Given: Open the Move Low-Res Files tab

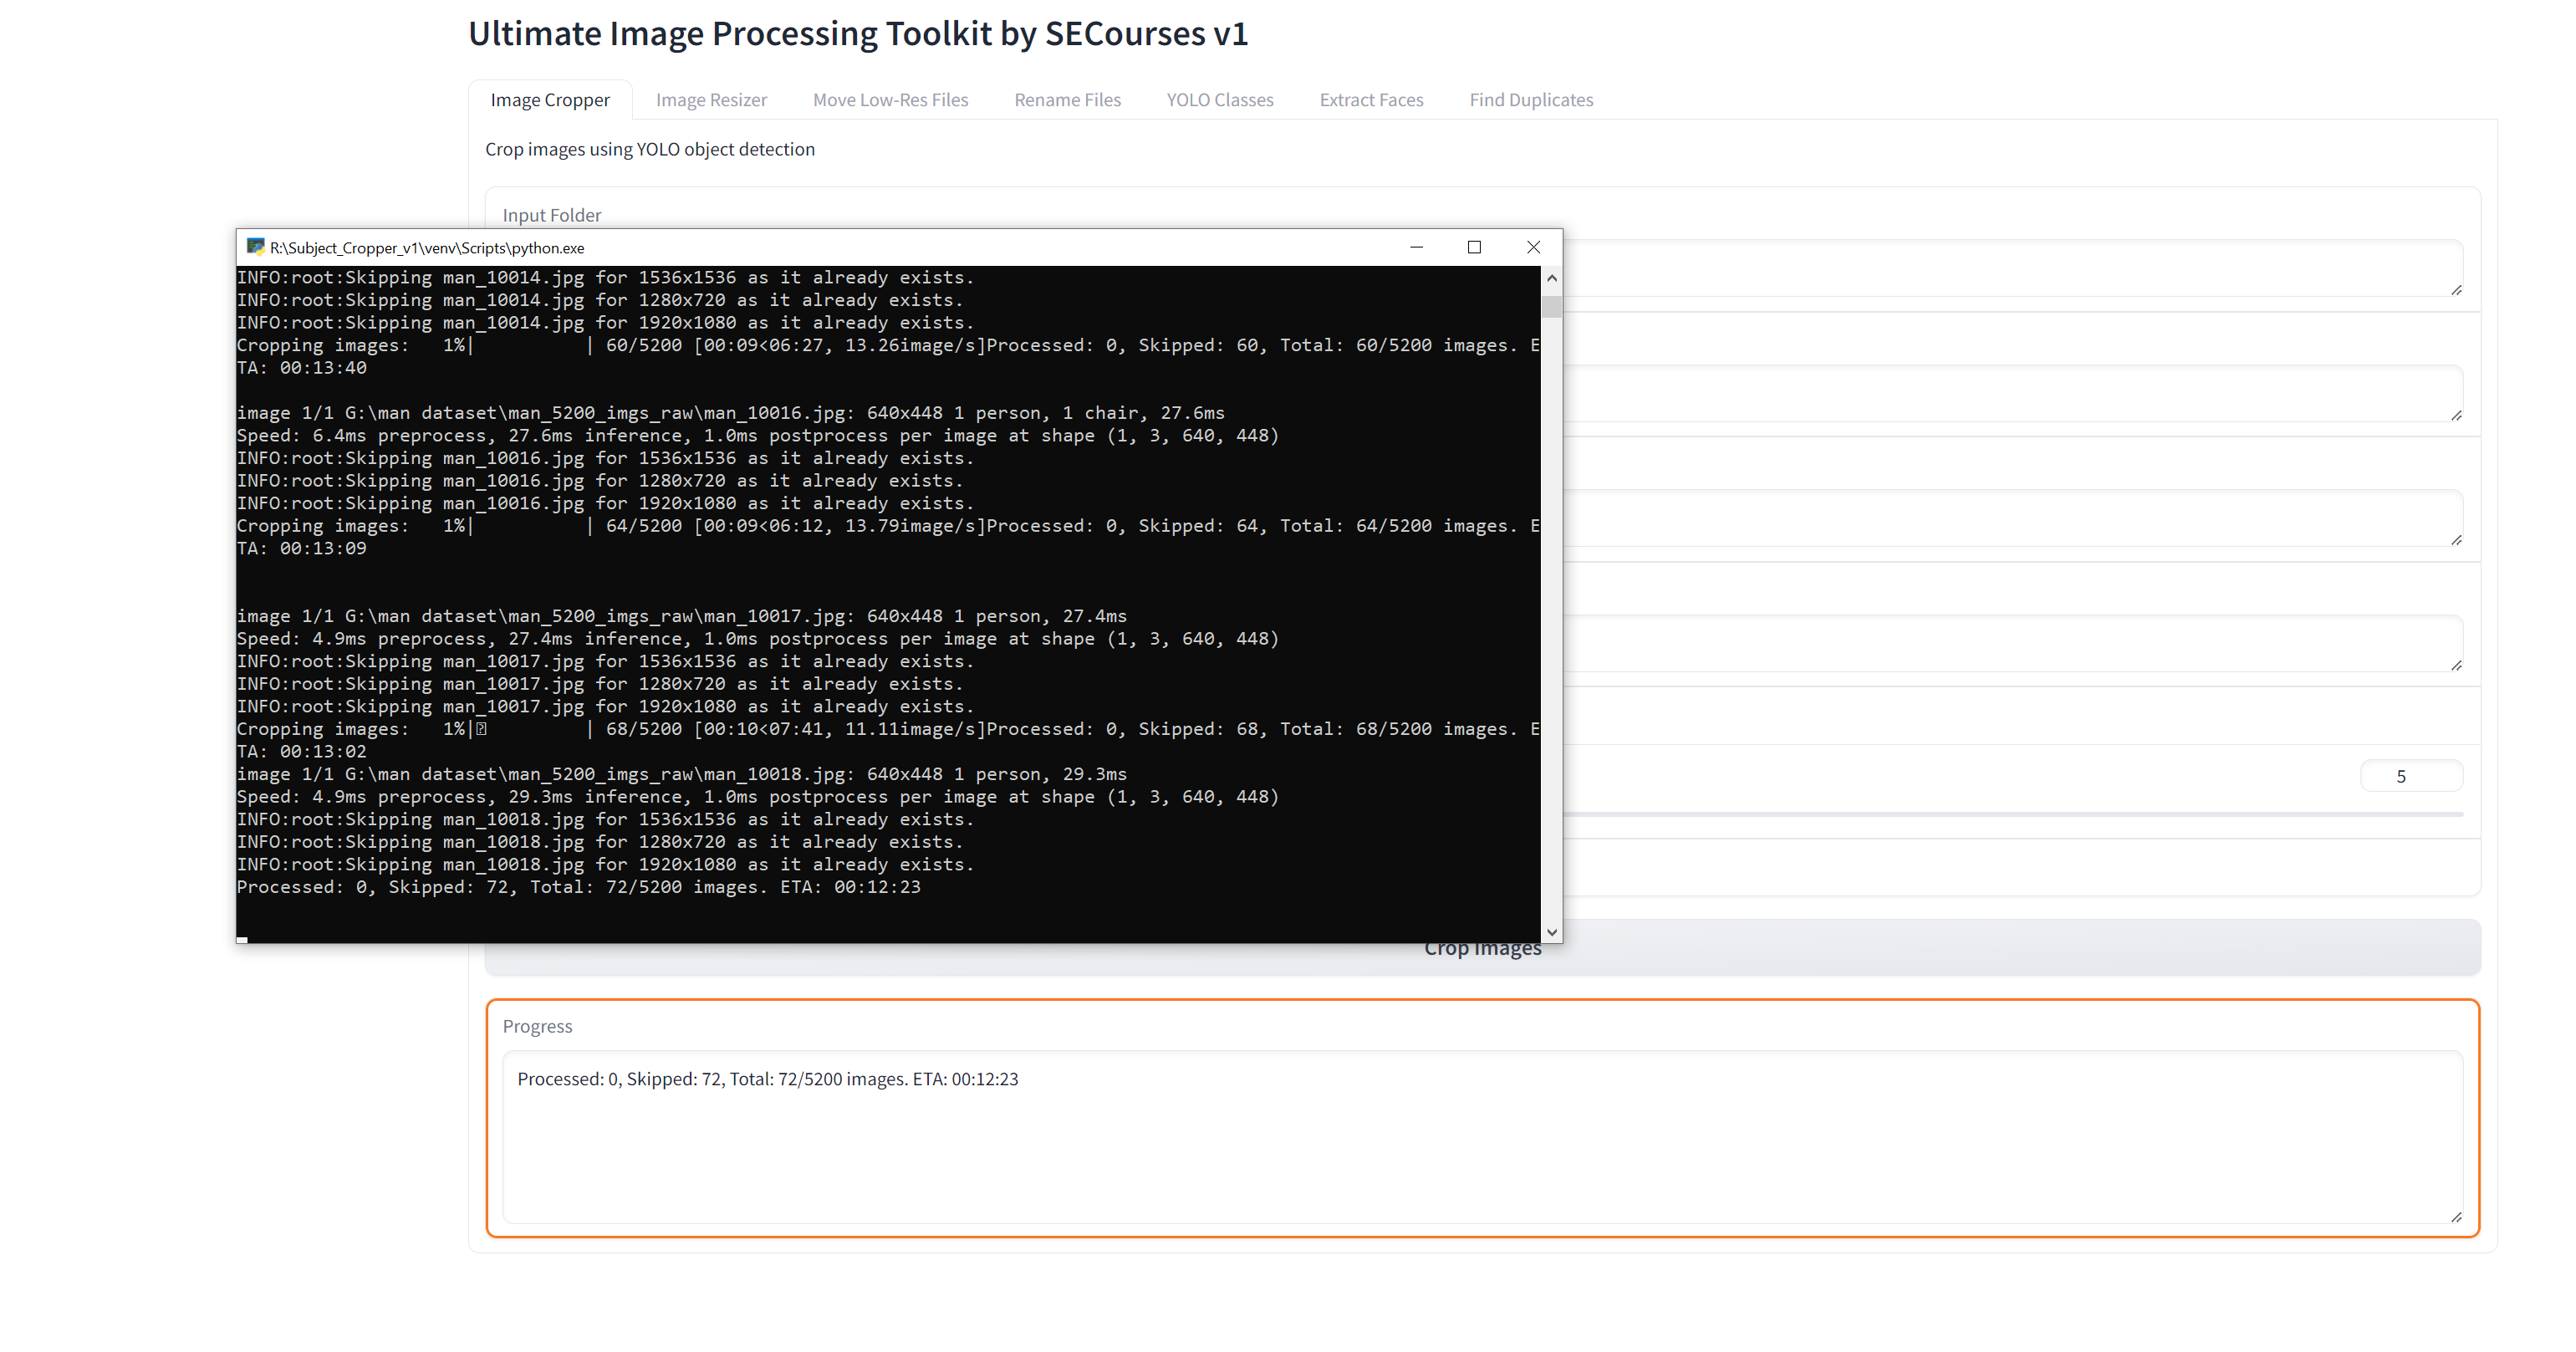Looking at the screenshot, I should tap(890, 100).
